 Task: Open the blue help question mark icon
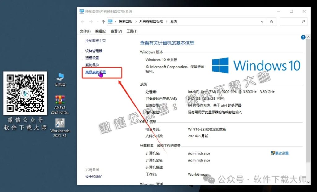tap(303, 37)
